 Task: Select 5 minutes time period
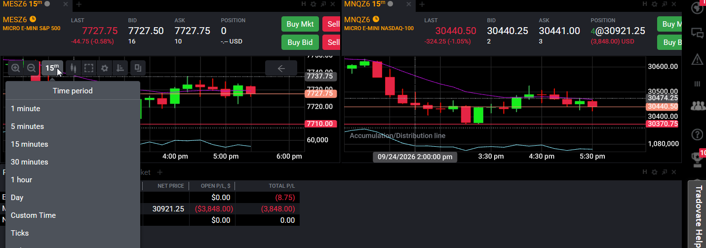(73, 126)
